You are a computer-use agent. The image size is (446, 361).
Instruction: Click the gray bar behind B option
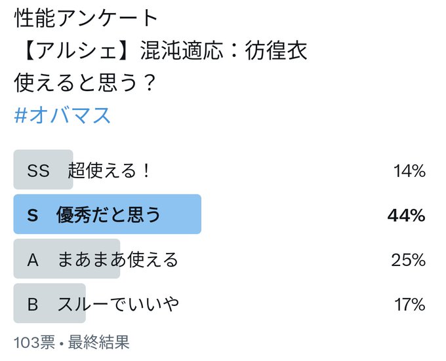[49, 303]
